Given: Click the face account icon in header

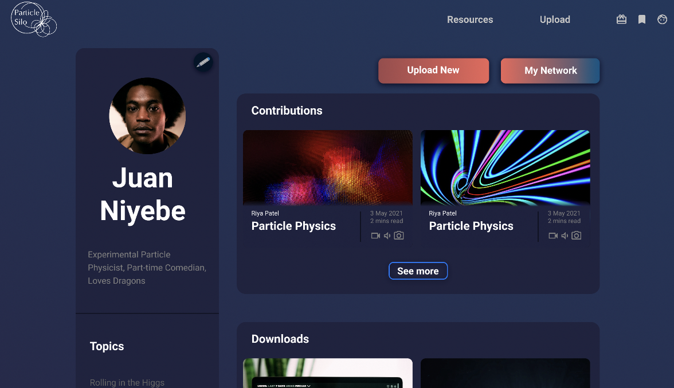Looking at the screenshot, I should [x=662, y=19].
